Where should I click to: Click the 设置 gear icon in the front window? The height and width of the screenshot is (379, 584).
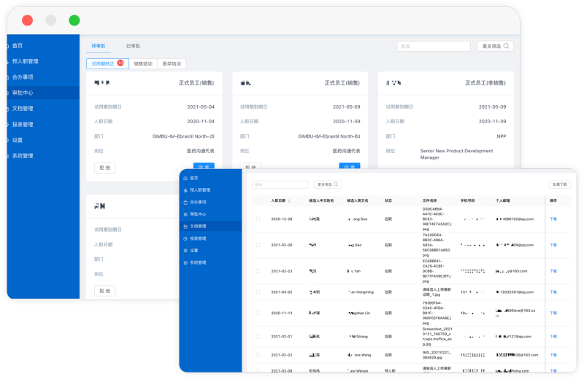pyautogui.click(x=185, y=250)
